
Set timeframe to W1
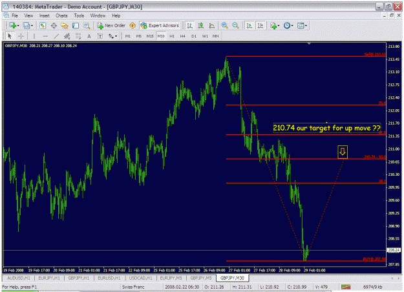pos(205,36)
